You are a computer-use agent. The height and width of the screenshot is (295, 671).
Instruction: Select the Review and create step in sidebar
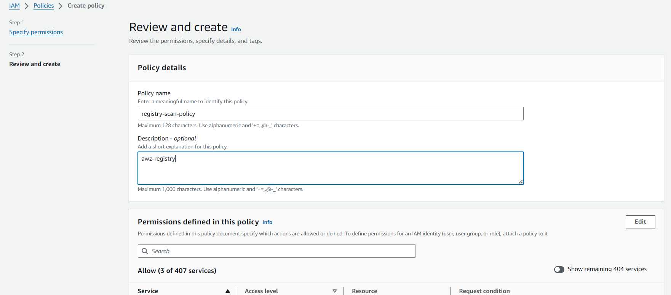[x=35, y=64]
